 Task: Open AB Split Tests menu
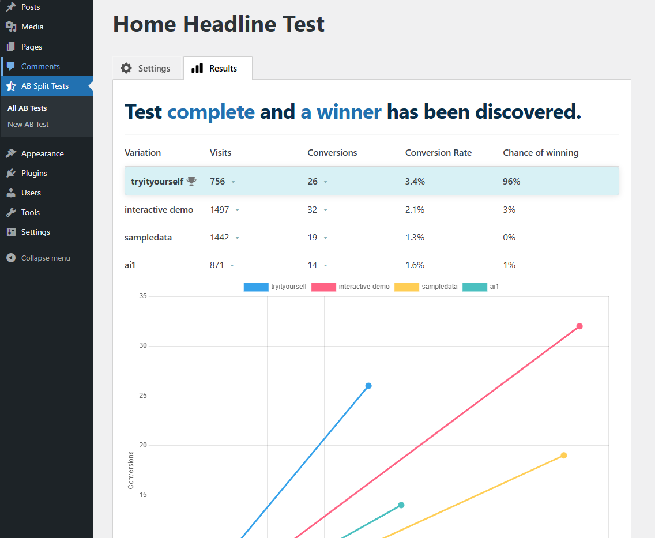point(46,86)
